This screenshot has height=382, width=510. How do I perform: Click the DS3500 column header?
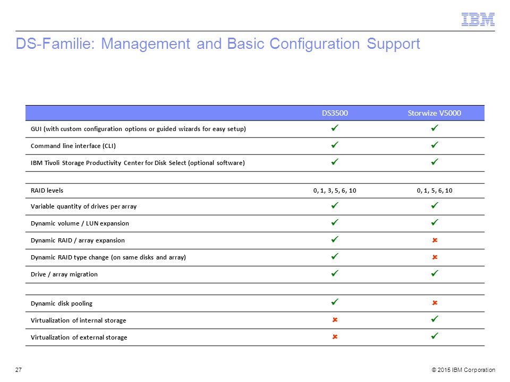pyautogui.click(x=335, y=113)
